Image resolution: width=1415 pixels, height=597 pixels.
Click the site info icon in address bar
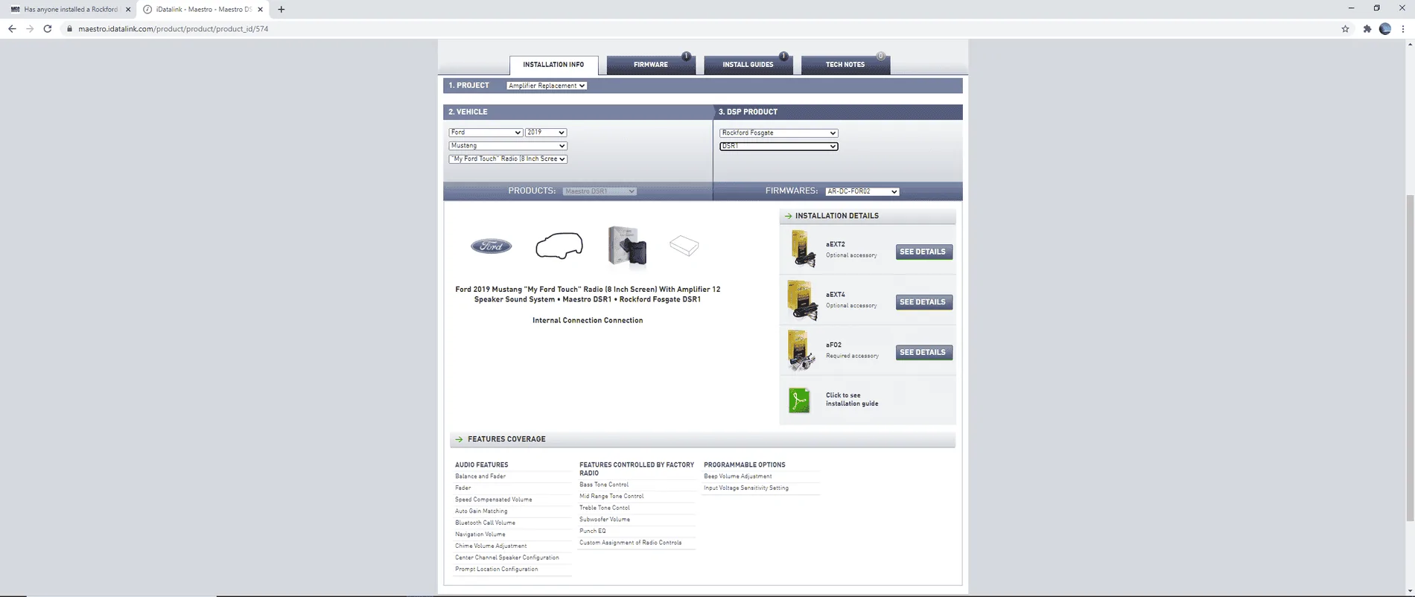pos(69,29)
